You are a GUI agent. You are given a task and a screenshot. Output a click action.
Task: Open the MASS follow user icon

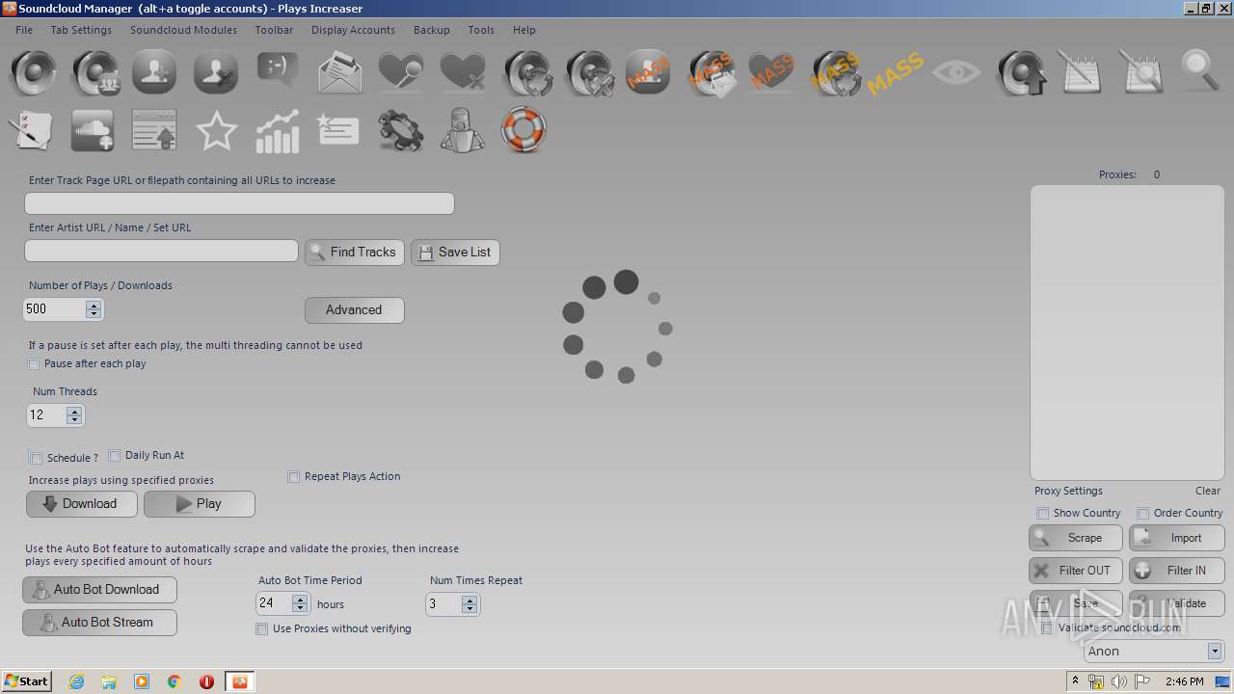pyautogui.click(x=647, y=72)
